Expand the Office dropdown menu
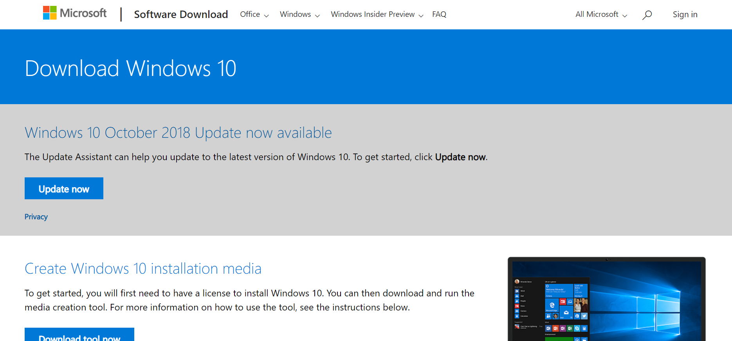 pos(254,14)
